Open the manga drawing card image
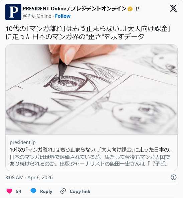Image resolution: width=183 pixels, height=198 pixels. pos(91,90)
